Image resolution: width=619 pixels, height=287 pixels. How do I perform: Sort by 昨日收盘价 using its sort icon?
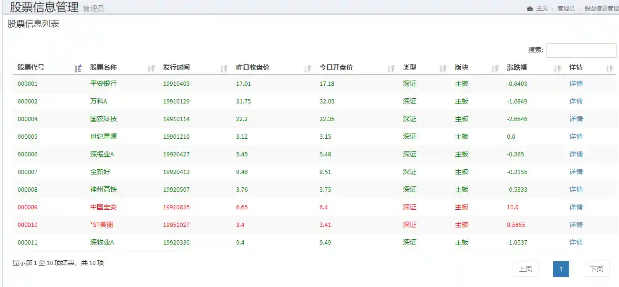coord(307,68)
